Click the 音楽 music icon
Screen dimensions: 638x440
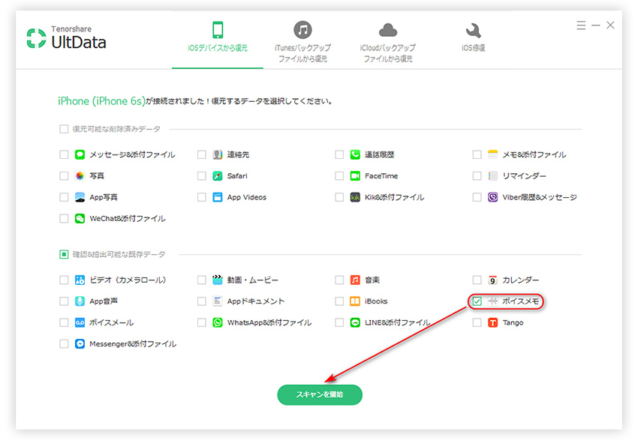[355, 280]
